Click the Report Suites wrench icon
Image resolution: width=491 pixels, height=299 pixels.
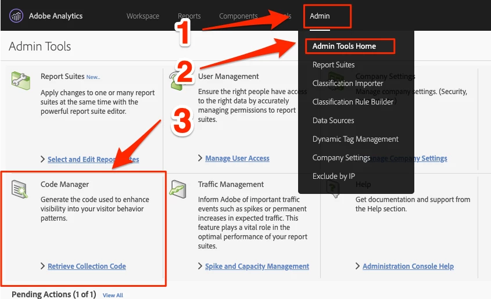point(21,80)
